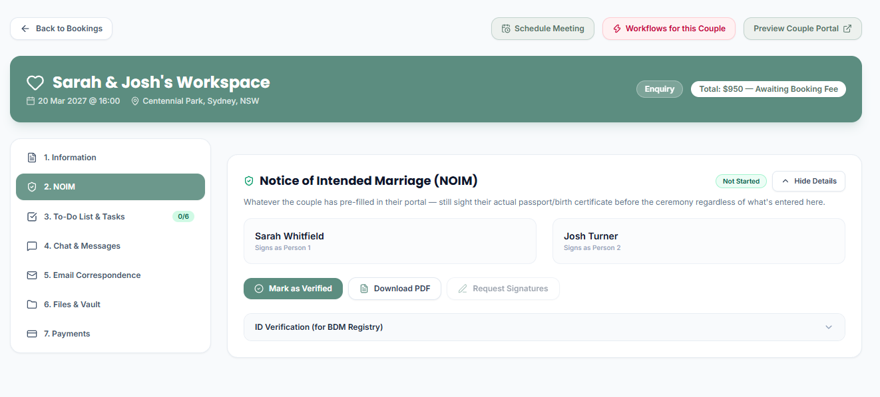
Task: Click Preview Couple Portal button
Action: pos(803,29)
